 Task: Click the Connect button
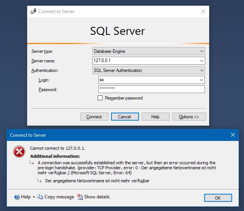click(x=94, y=116)
